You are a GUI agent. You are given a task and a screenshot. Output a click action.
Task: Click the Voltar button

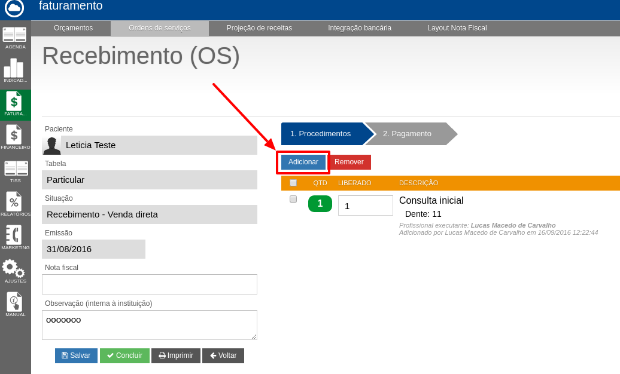click(223, 355)
